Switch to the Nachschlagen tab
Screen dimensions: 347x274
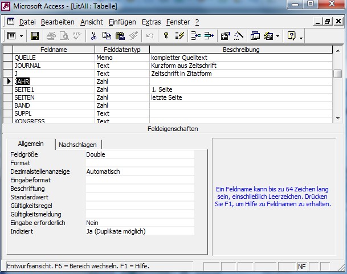(x=77, y=145)
